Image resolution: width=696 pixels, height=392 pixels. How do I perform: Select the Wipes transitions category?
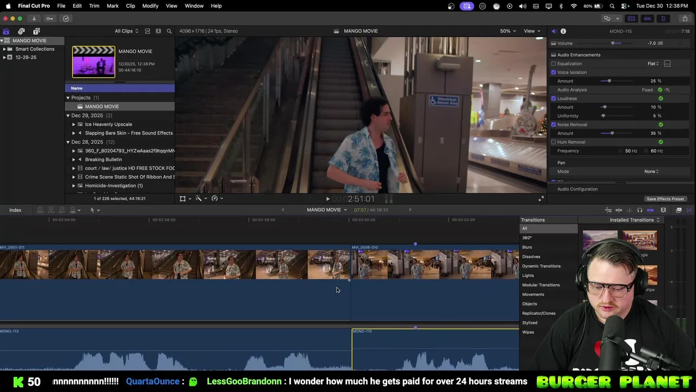pyautogui.click(x=528, y=332)
